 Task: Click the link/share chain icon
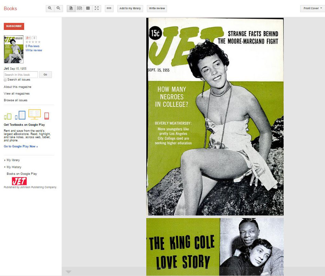pos(109,8)
